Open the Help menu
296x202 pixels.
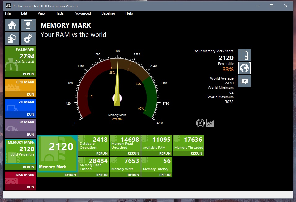pyautogui.click(x=129, y=13)
